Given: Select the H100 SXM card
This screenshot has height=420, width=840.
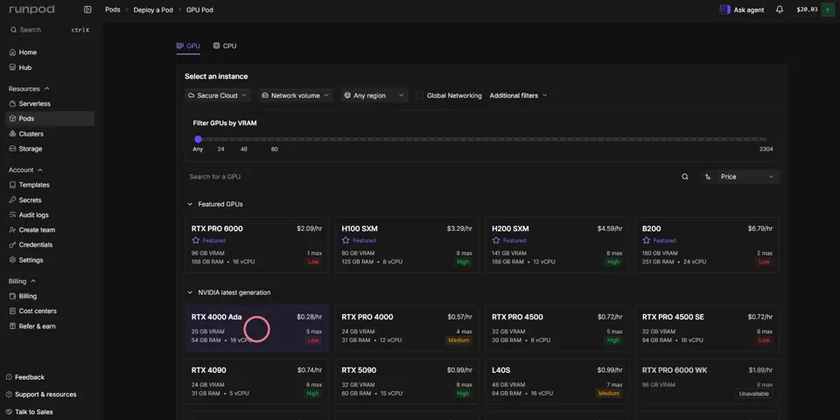Looking at the screenshot, I should click(407, 245).
